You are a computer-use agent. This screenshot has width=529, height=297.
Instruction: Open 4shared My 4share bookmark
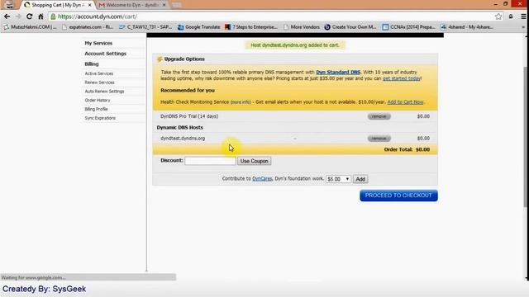[467, 27]
